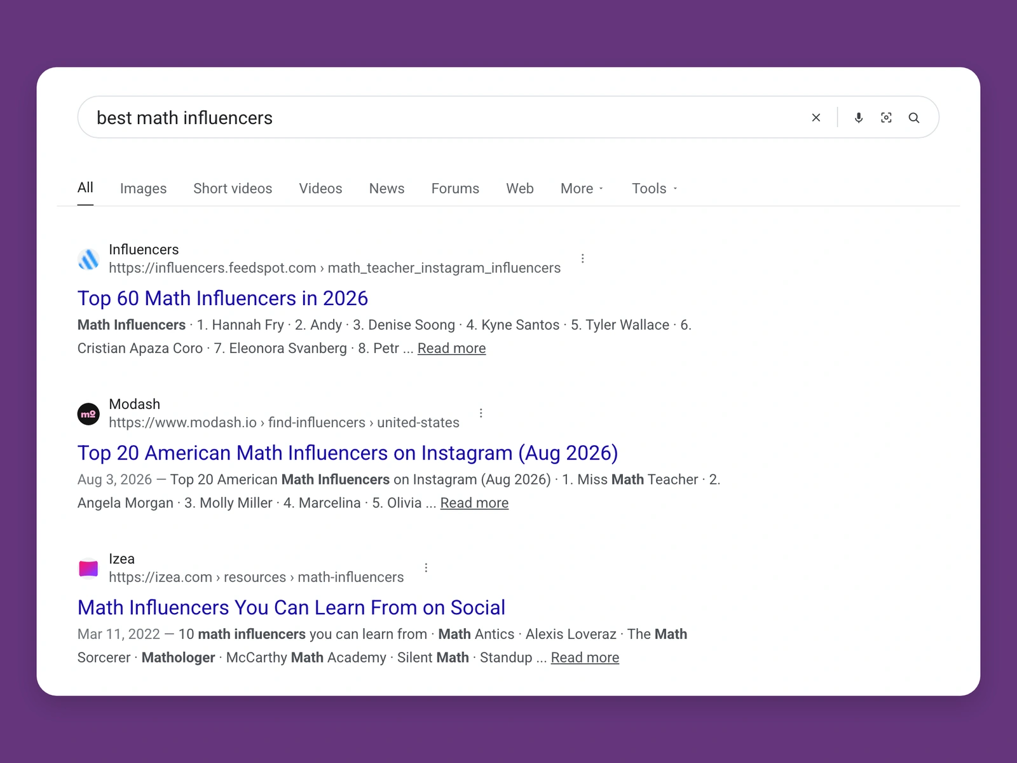Click the 'Mar 11, 2022' date text

[x=119, y=634]
